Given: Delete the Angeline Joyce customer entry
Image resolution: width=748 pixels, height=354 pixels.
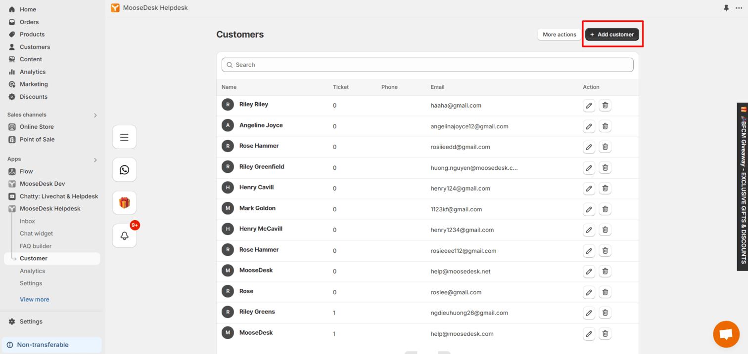Looking at the screenshot, I should (x=605, y=126).
